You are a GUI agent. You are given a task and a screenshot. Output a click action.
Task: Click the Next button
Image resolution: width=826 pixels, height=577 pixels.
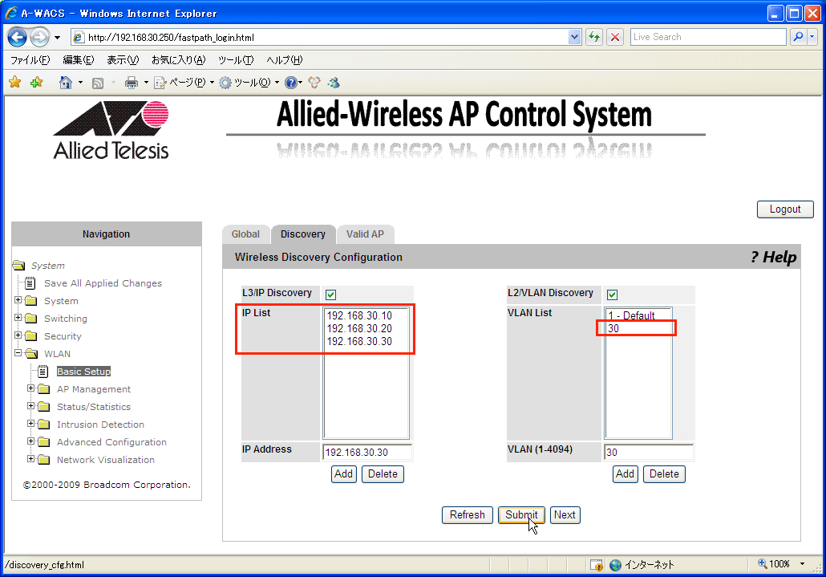coord(565,515)
